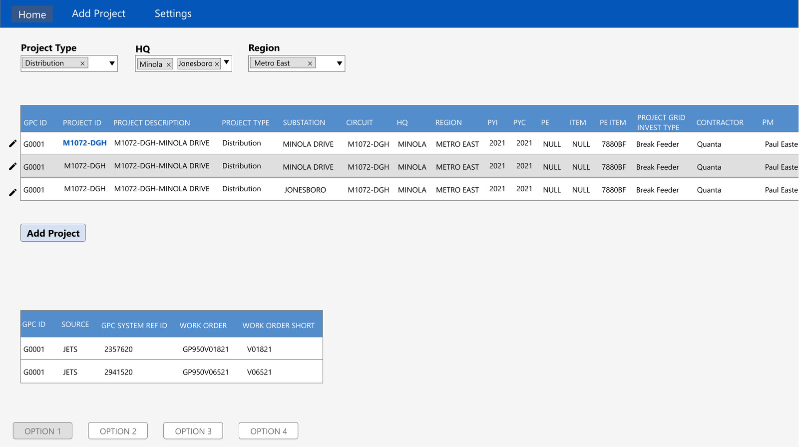The width and height of the screenshot is (799, 447).
Task: Click the 2941520 reference ID cell
Action: 118,372
